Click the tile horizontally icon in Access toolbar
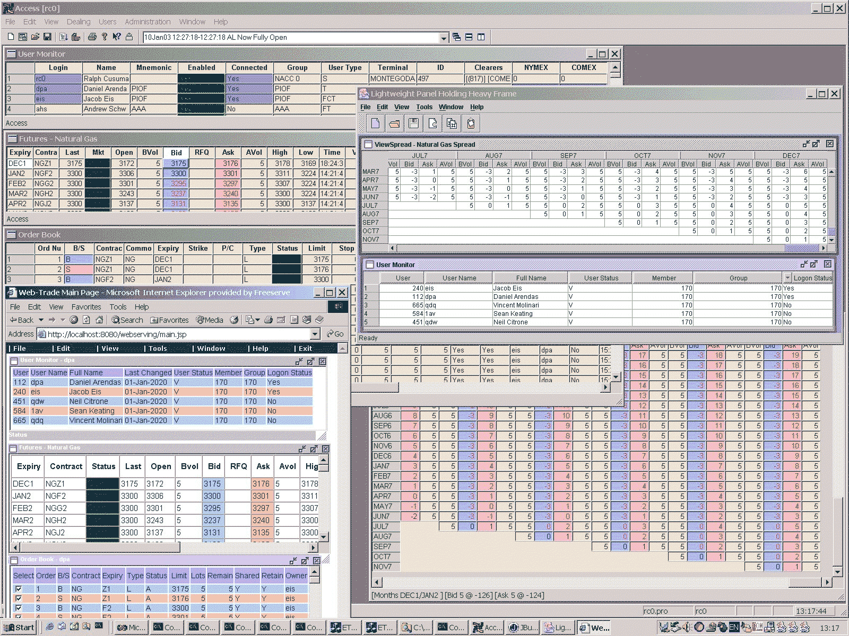This screenshot has width=849, height=636. pyautogui.click(x=469, y=37)
